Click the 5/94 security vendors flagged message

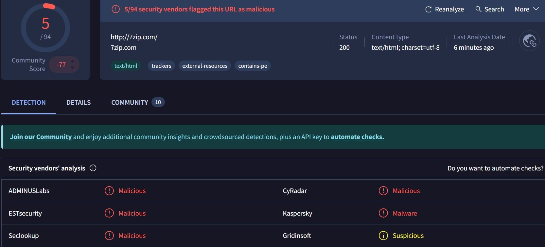(x=199, y=9)
